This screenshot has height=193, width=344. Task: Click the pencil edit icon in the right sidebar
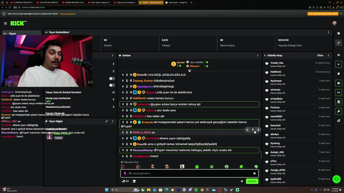click(339, 43)
